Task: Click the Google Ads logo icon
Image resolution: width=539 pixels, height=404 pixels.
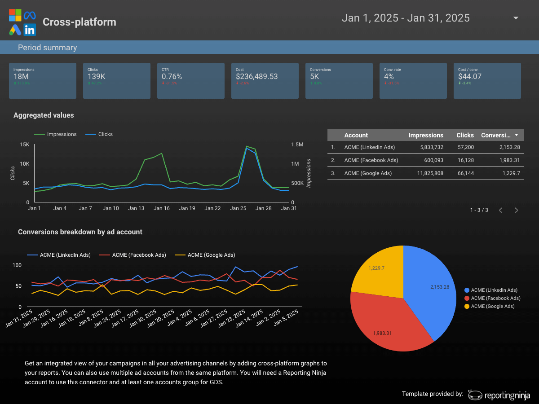Action: click(x=15, y=30)
